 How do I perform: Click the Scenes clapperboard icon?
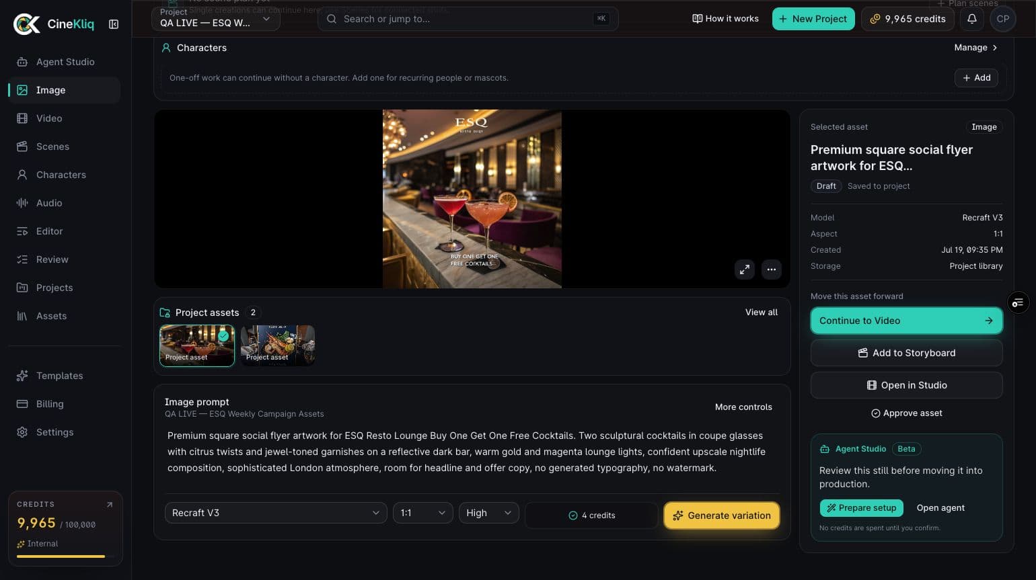pyautogui.click(x=22, y=147)
